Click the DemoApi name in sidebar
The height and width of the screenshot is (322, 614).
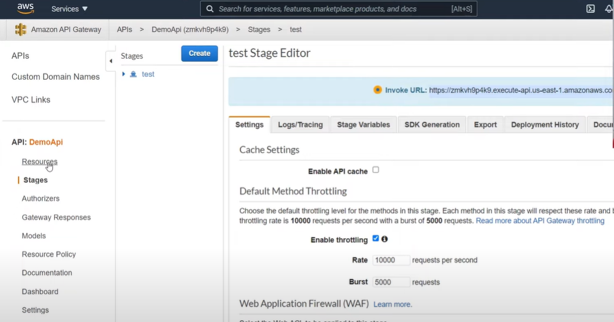click(x=46, y=142)
